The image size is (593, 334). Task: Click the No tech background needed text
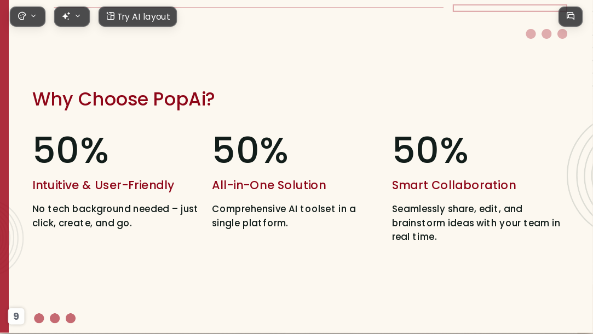(x=115, y=216)
